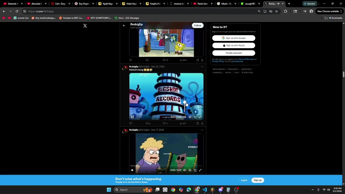The image size is (345, 194).
Task: Bookmark this page with the star icon
Action: click(277, 11)
